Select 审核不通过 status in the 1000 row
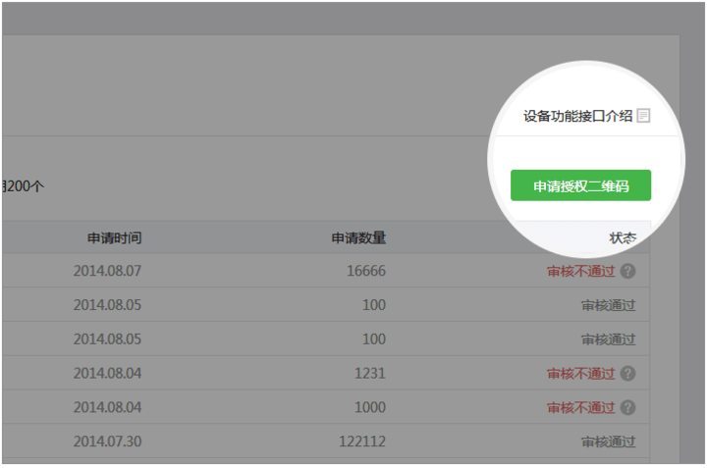 click(x=580, y=407)
